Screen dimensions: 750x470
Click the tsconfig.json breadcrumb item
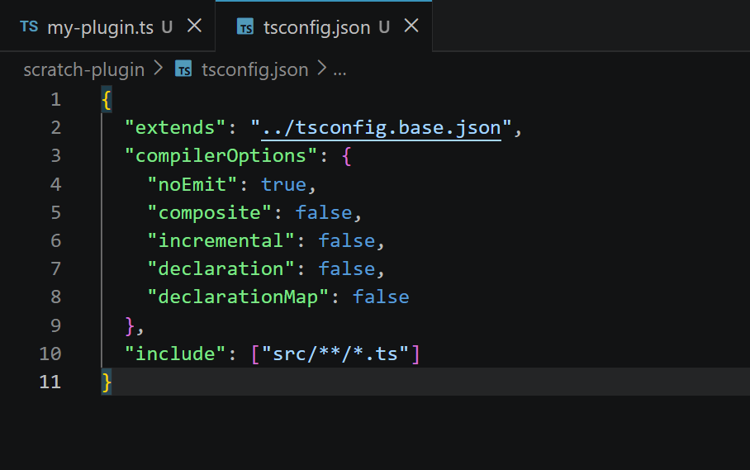click(x=254, y=70)
